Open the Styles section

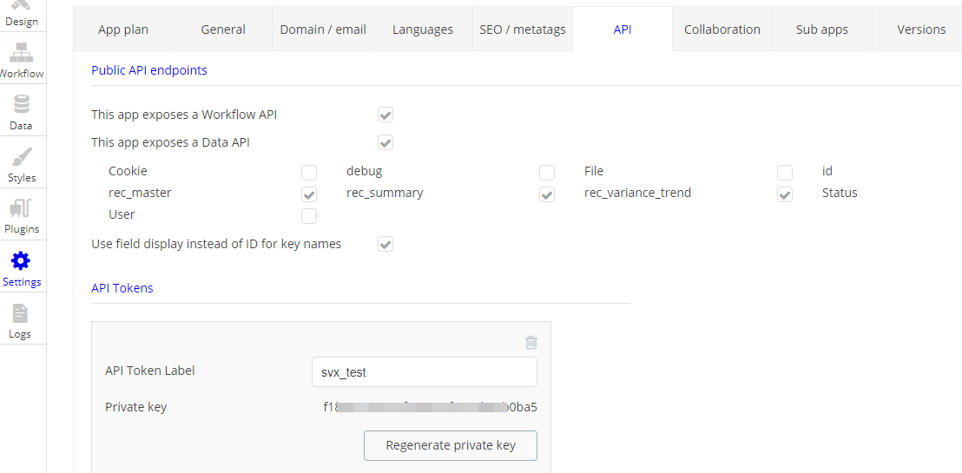22,161
